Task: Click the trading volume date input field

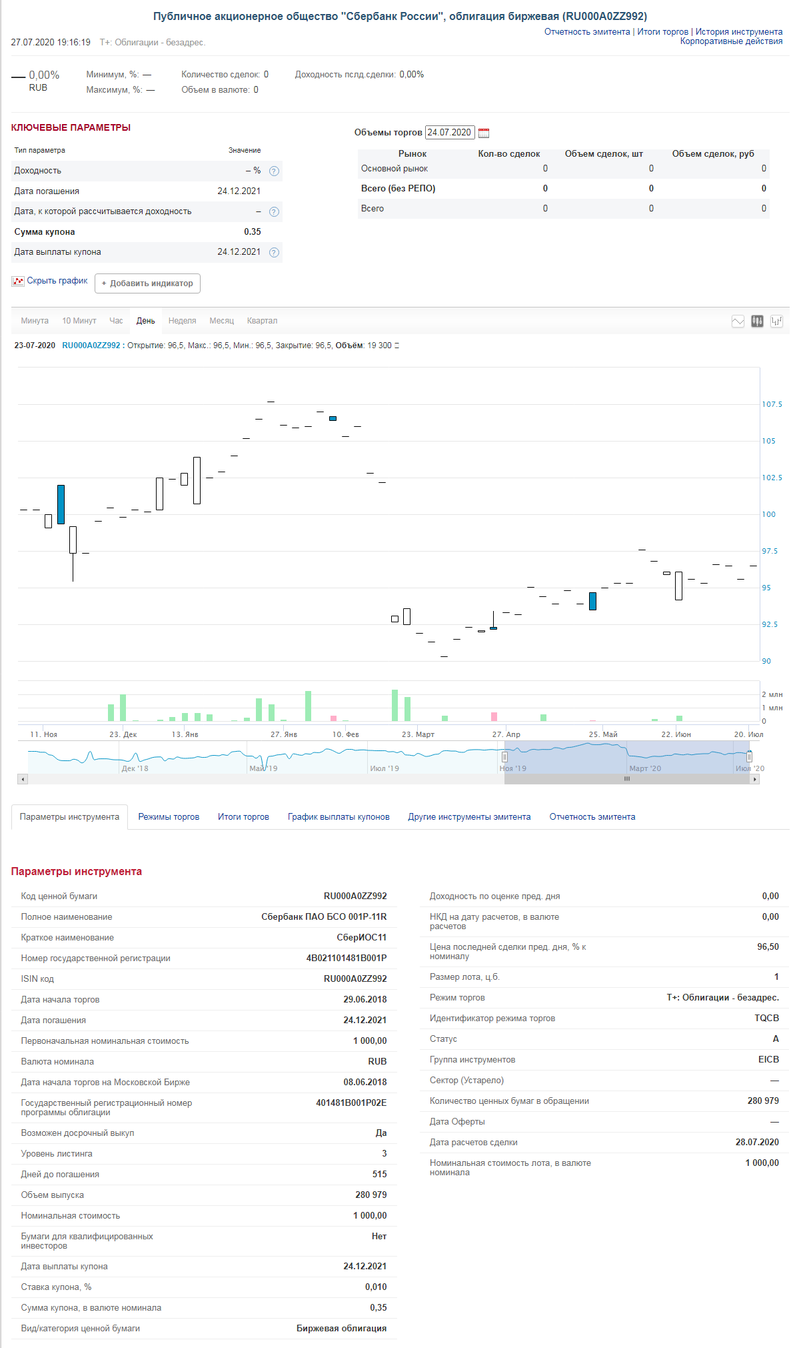Action: 450,133
